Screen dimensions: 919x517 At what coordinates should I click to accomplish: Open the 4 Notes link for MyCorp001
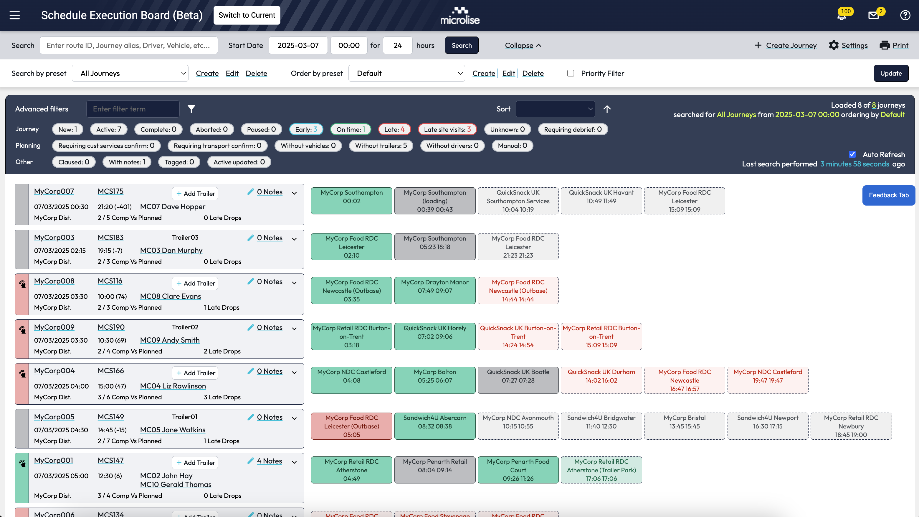269,461
